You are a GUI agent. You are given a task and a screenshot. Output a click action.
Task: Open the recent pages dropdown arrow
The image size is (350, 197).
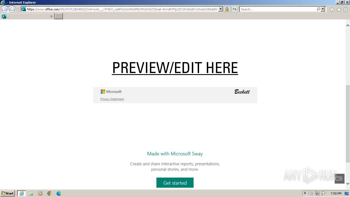pyautogui.click(x=18, y=9)
